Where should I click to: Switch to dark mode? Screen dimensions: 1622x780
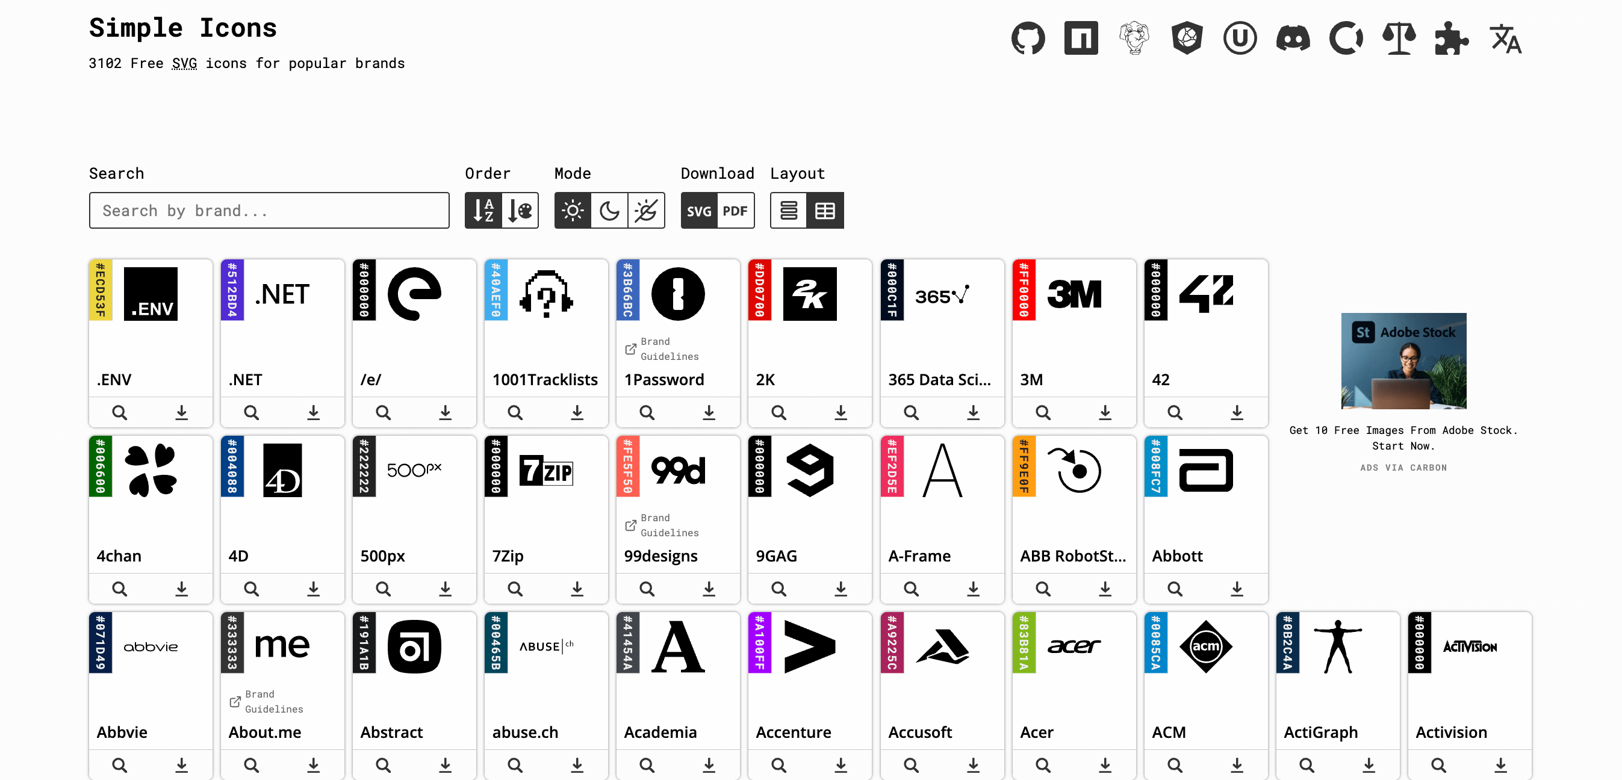coord(609,210)
